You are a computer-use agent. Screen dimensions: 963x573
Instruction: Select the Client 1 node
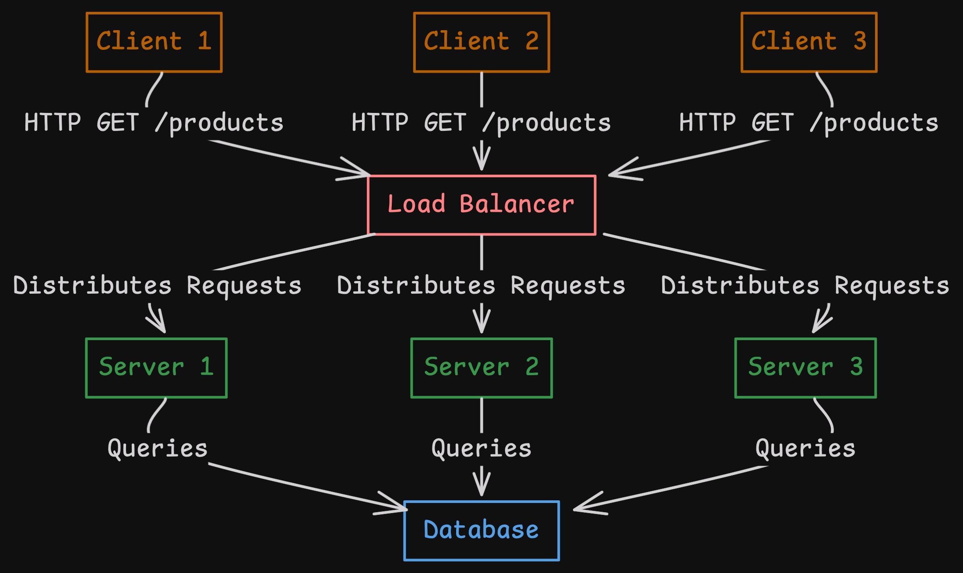(x=154, y=42)
